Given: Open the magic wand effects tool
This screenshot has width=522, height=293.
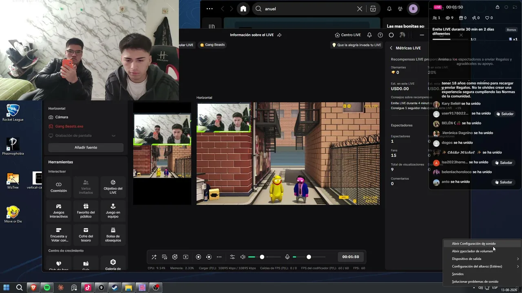Looking at the screenshot, I should pyautogui.click(x=154, y=257).
